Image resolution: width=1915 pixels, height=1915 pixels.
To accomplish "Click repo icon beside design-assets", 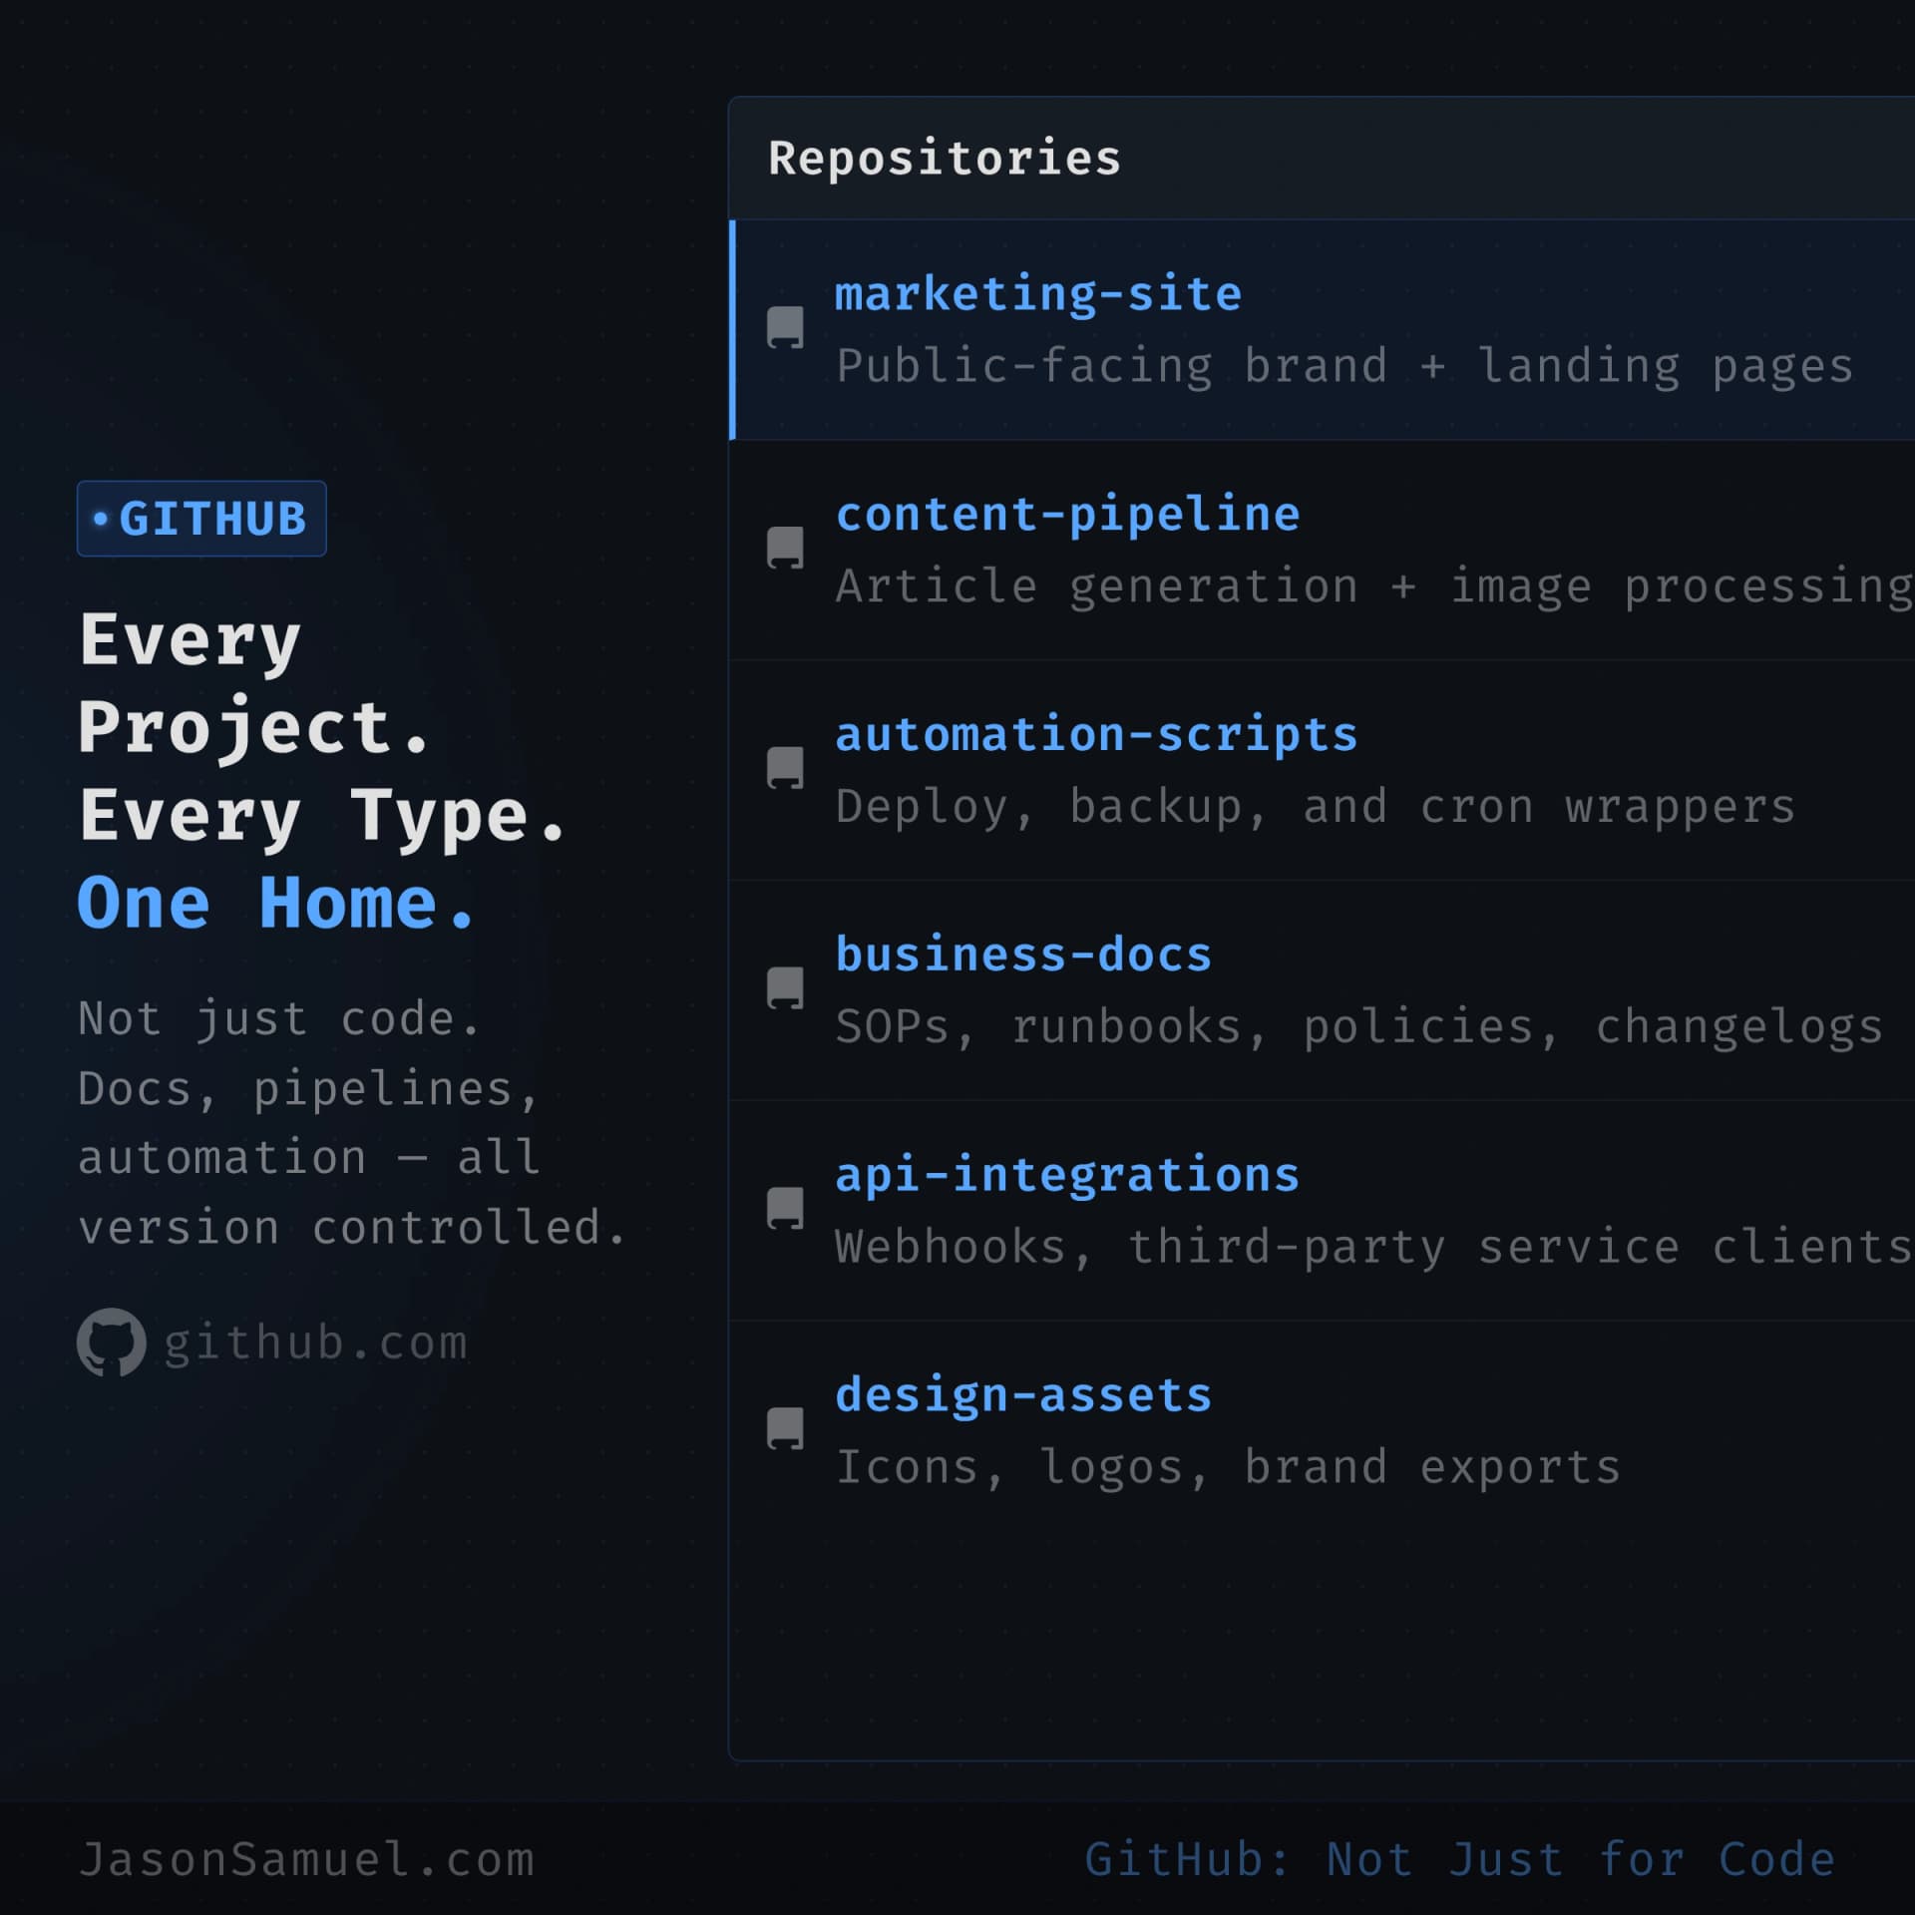I will pos(785,1430).
